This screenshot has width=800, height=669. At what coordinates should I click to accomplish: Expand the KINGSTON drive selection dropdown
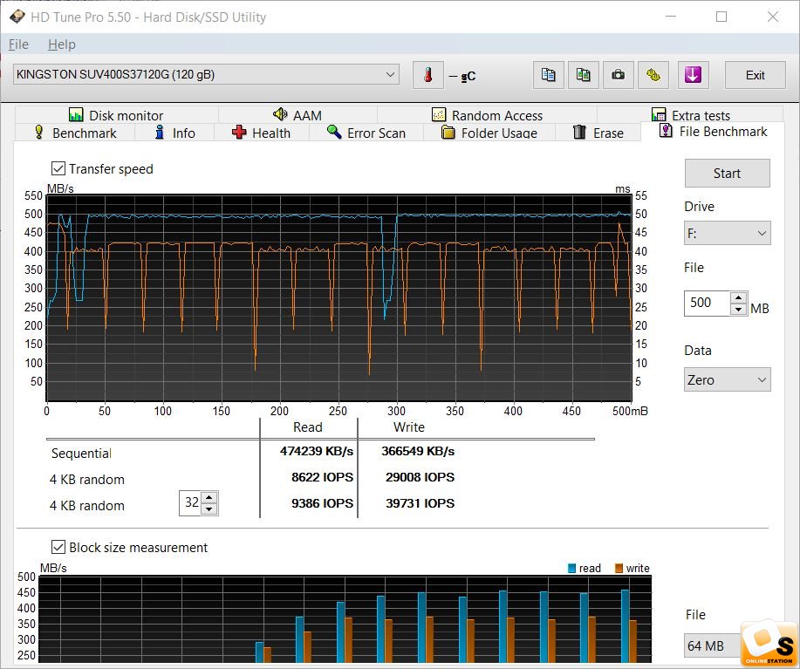pos(206,74)
